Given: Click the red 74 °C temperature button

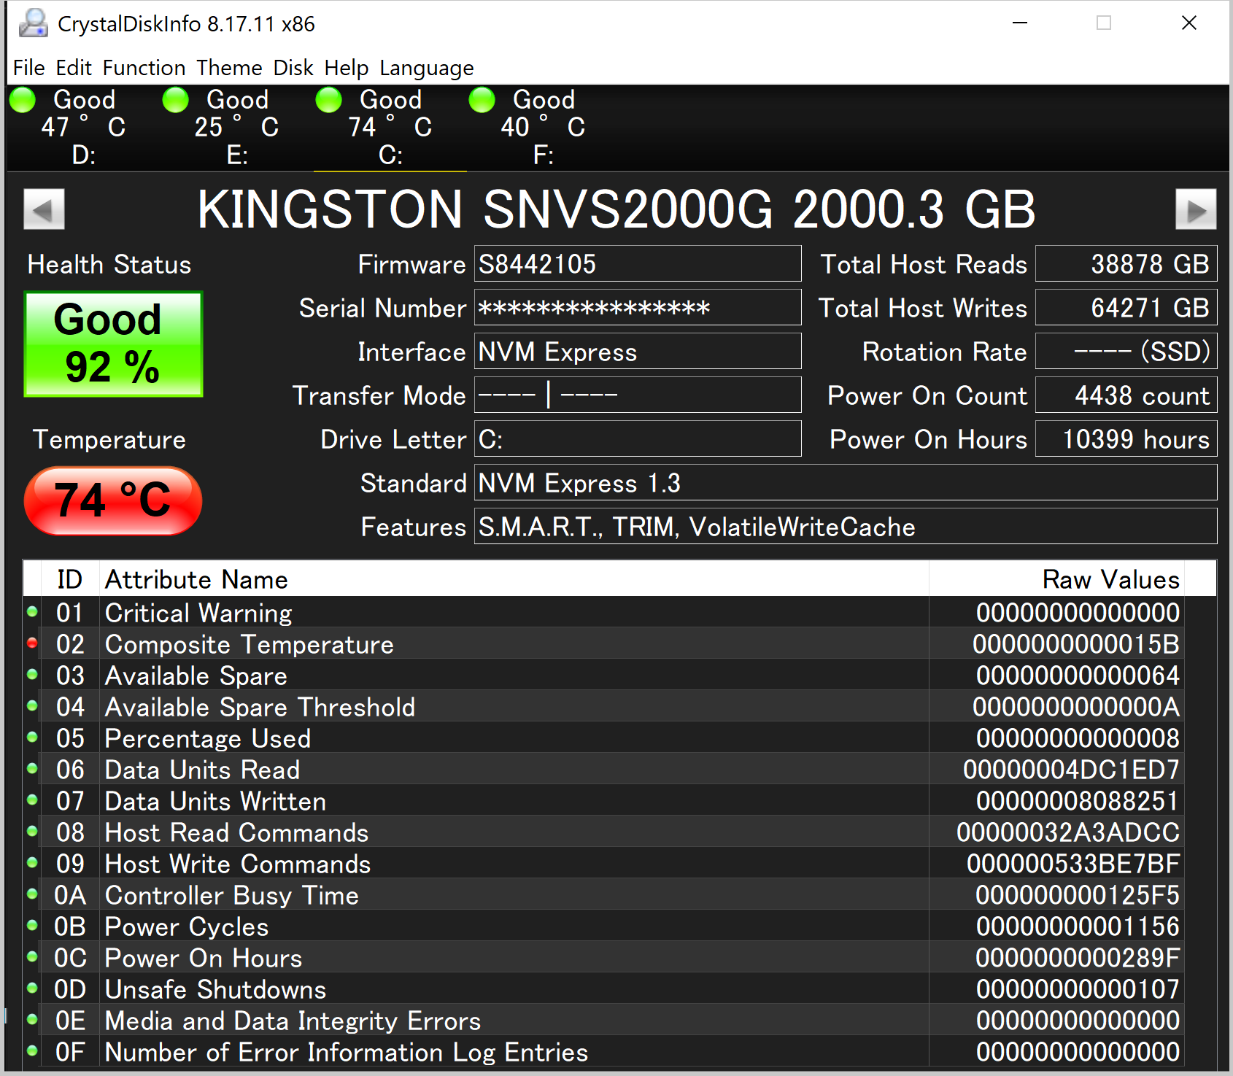Looking at the screenshot, I should pos(113,500).
